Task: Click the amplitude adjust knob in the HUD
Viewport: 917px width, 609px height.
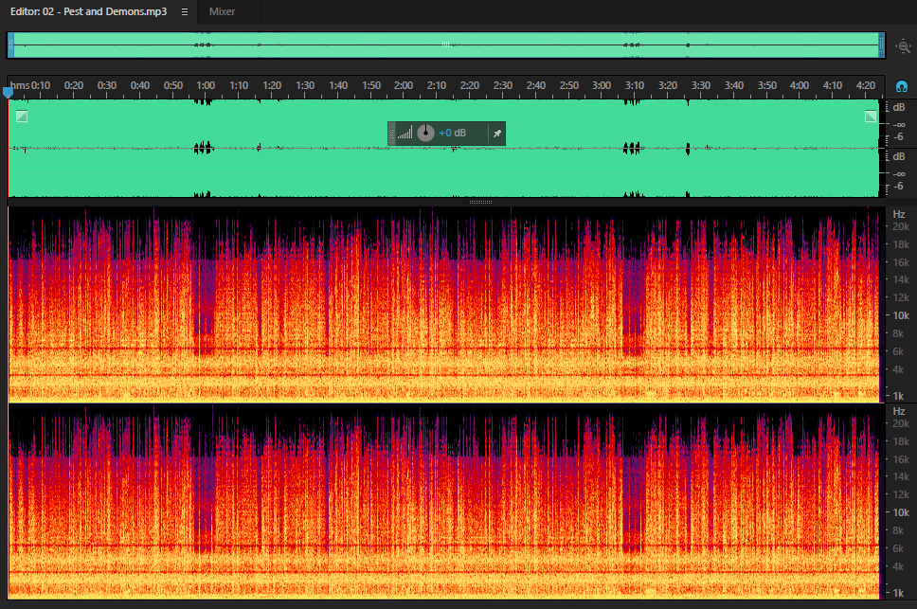Action: pyautogui.click(x=425, y=134)
